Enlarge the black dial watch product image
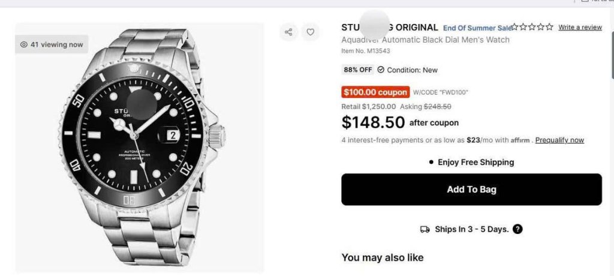Image resolution: width=614 pixels, height=276 pixels. click(x=140, y=147)
